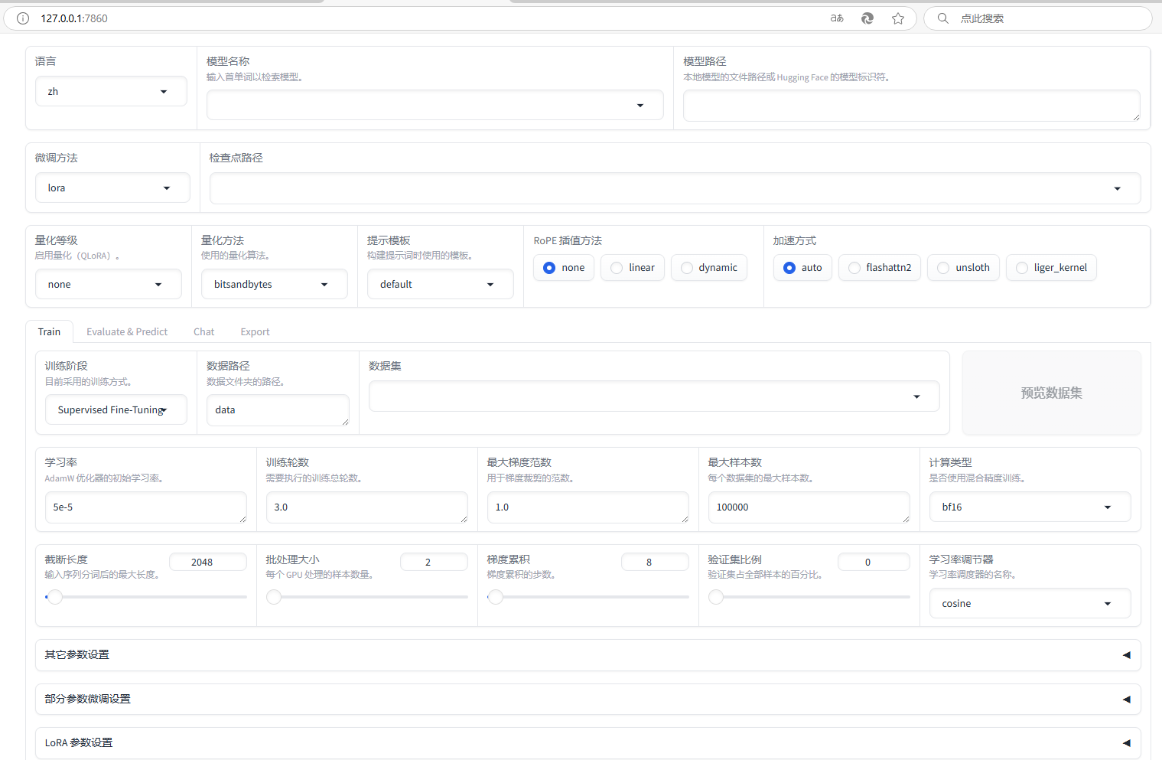Expand LoRA 参数设置 section
The image size is (1162, 760).
pos(1126,743)
